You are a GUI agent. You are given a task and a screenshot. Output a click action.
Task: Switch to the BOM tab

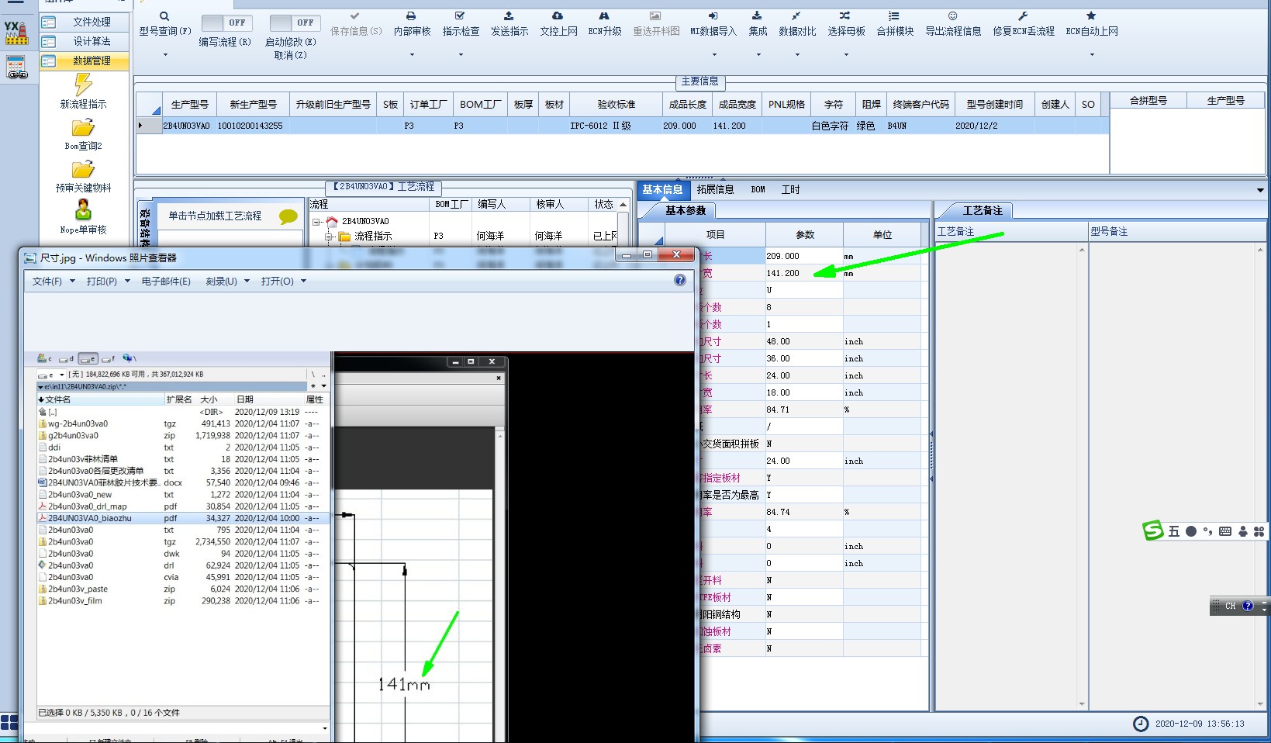click(758, 189)
